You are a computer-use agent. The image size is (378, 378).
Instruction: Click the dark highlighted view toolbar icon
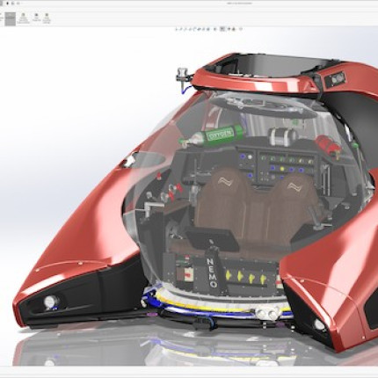(222, 29)
